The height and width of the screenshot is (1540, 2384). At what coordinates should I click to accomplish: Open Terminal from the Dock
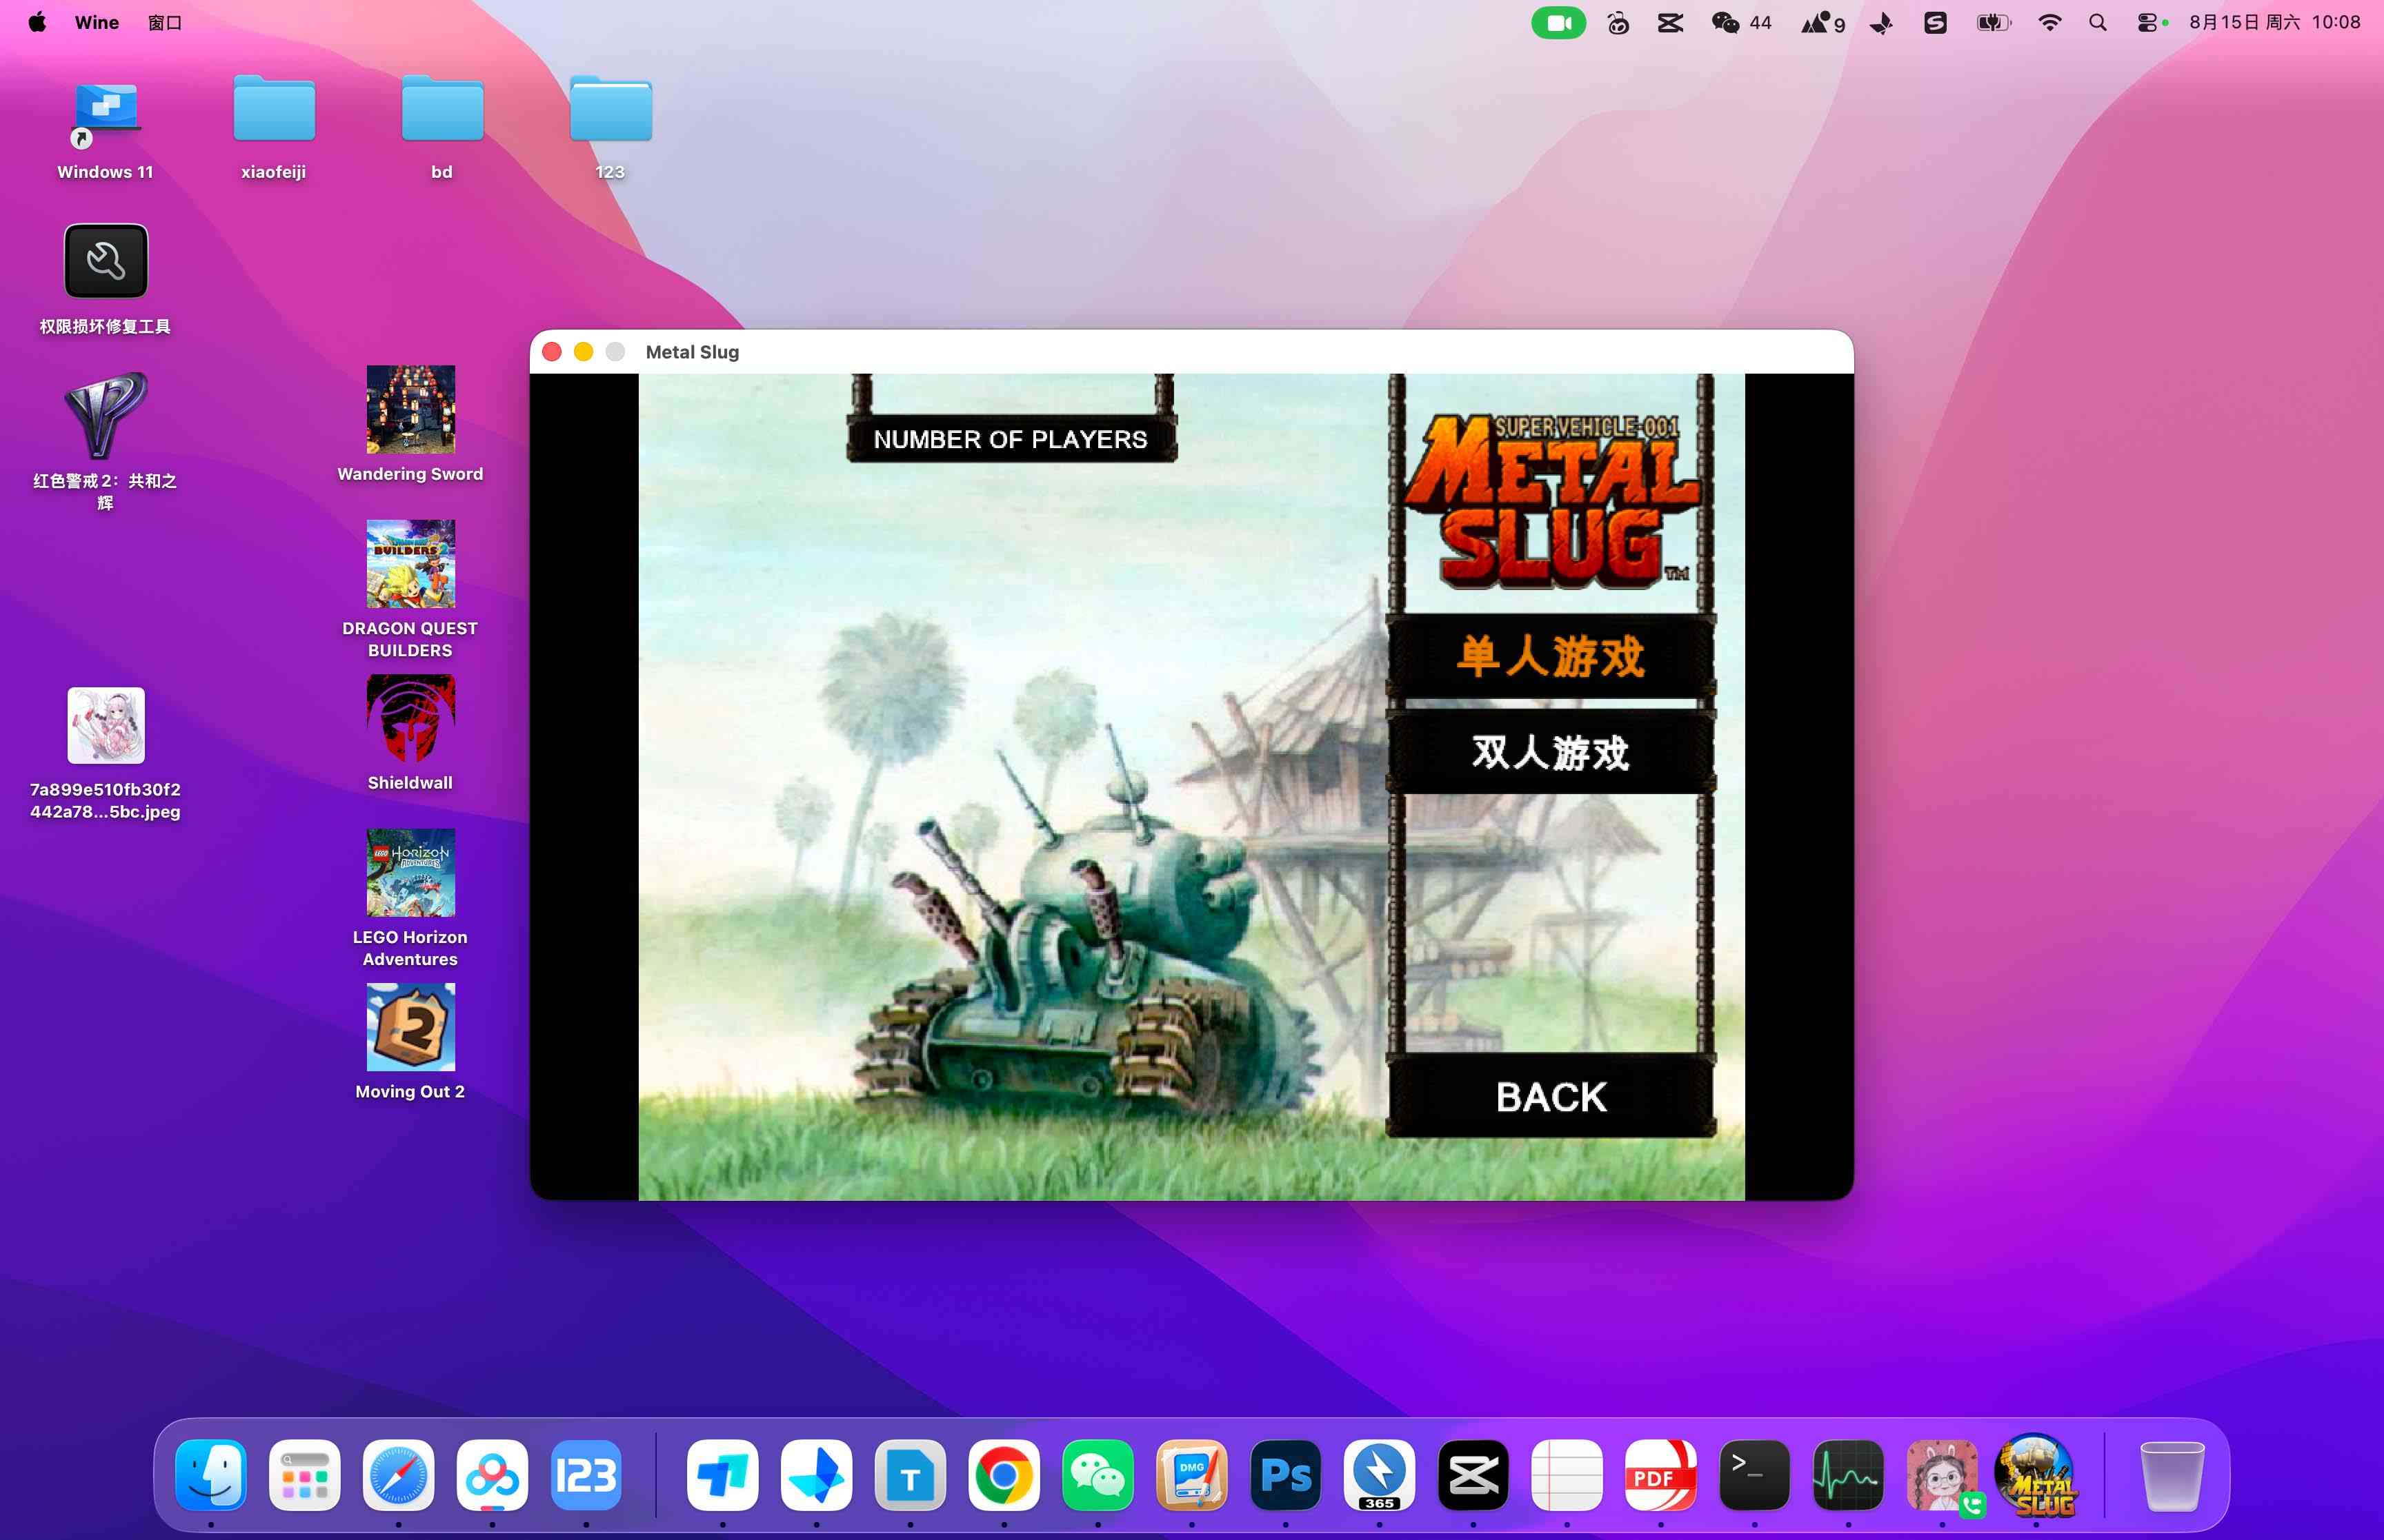[x=1755, y=1475]
